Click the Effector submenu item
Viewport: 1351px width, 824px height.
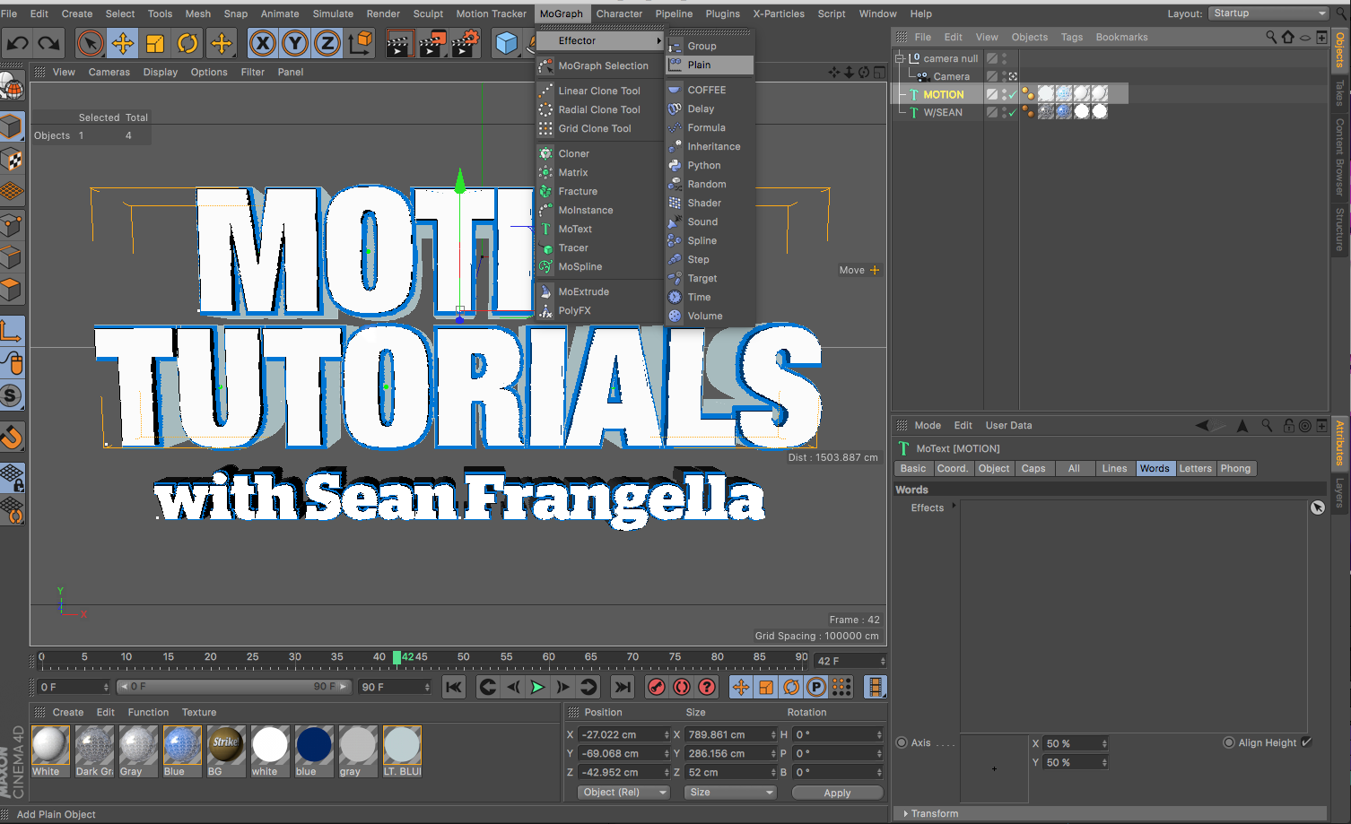tap(599, 40)
